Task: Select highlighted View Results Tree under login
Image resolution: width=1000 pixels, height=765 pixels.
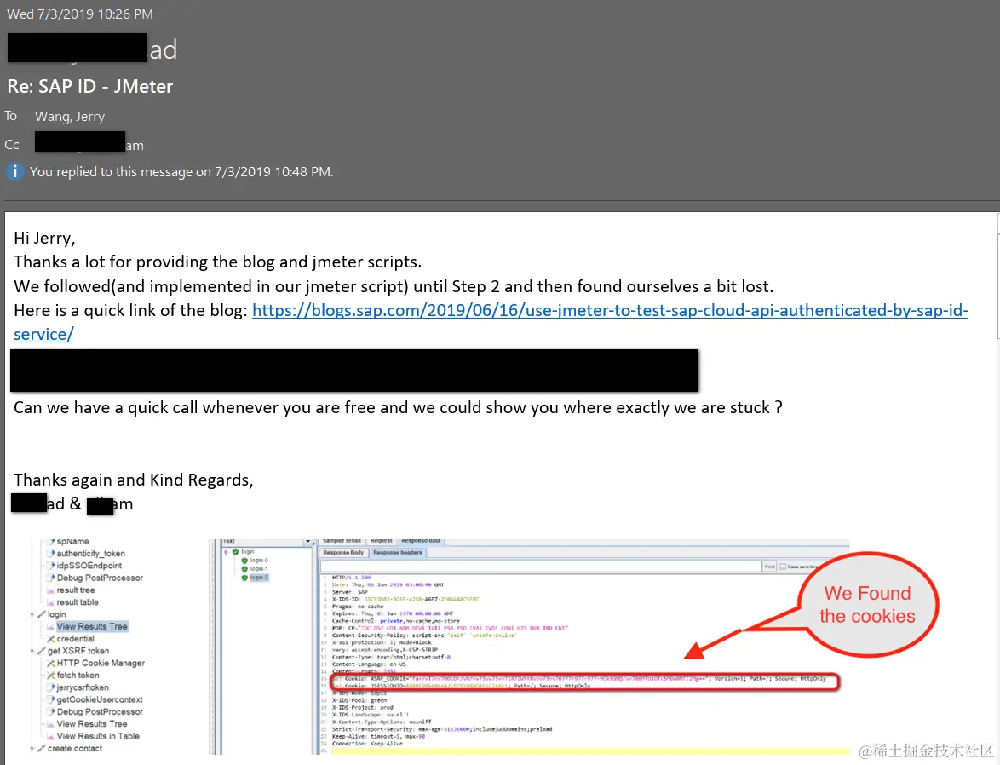Action: (x=92, y=626)
